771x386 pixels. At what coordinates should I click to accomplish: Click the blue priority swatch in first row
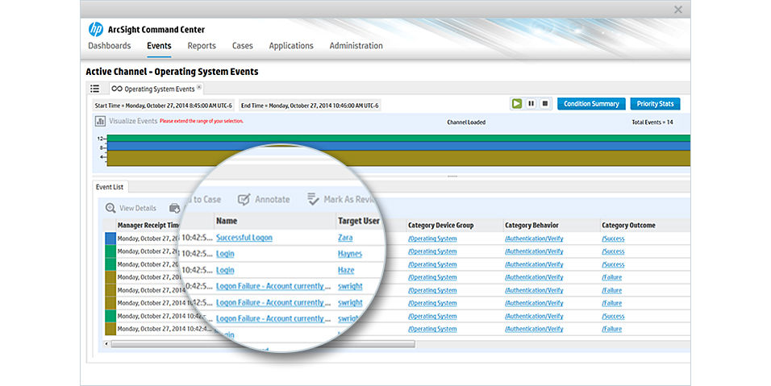click(110, 239)
